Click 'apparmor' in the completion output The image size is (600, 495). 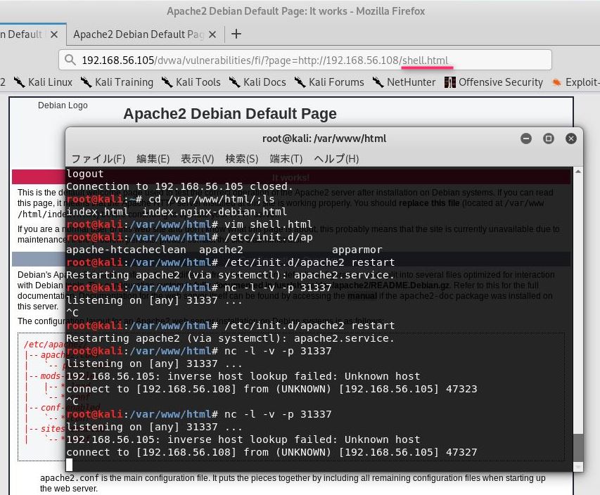coord(357,250)
